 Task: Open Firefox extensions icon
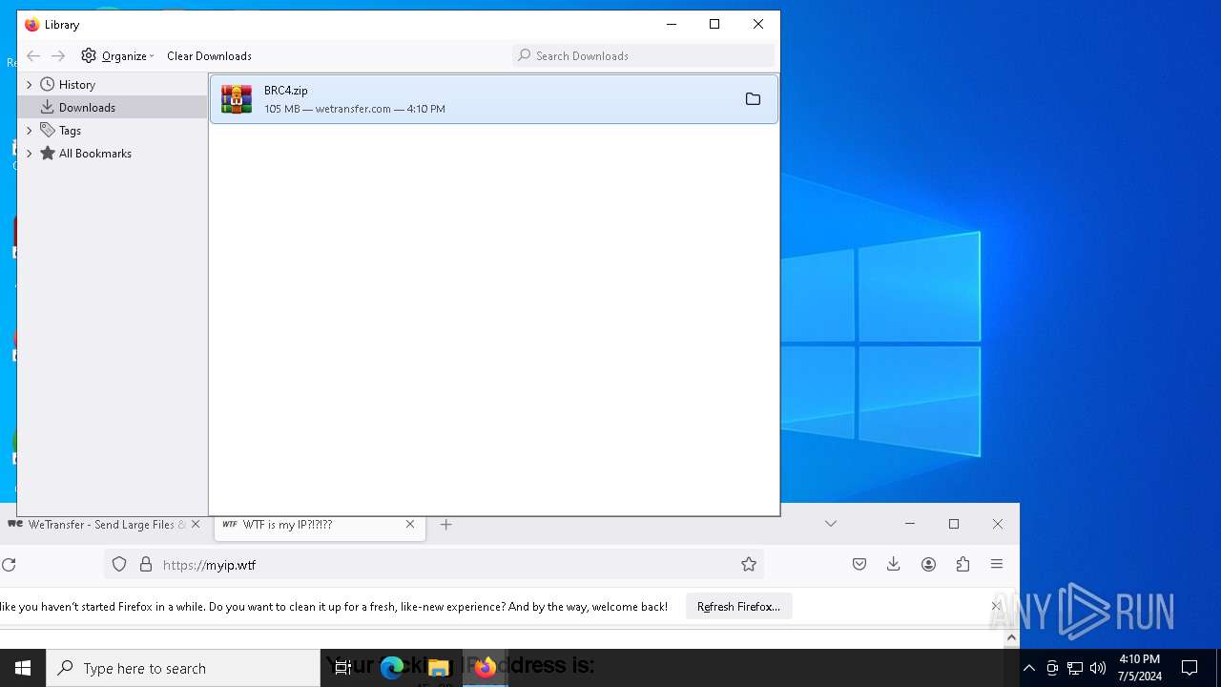(x=962, y=565)
